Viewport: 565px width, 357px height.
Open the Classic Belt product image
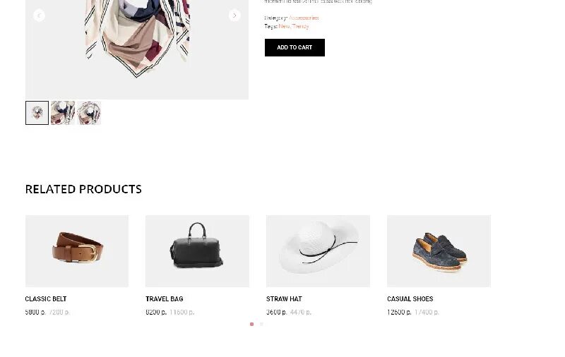77,251
